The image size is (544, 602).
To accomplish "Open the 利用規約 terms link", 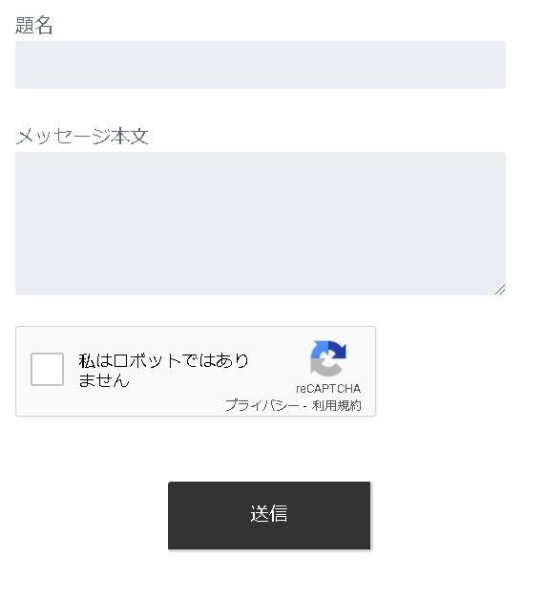I will pos(337,405).
